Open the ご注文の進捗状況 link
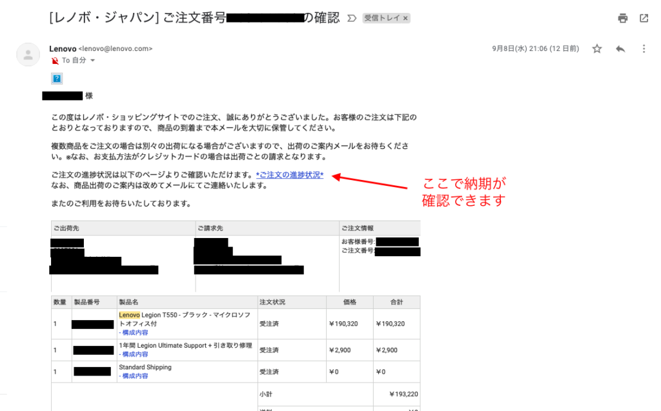This screenshot has height=411, width=661. [x=290, y=174]
